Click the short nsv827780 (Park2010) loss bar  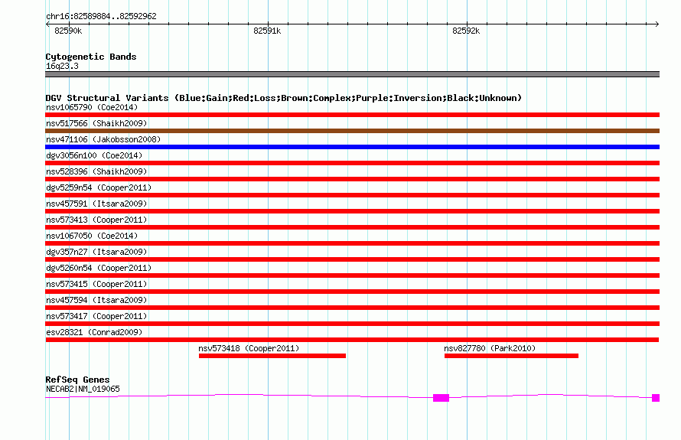tap(511, 356)
